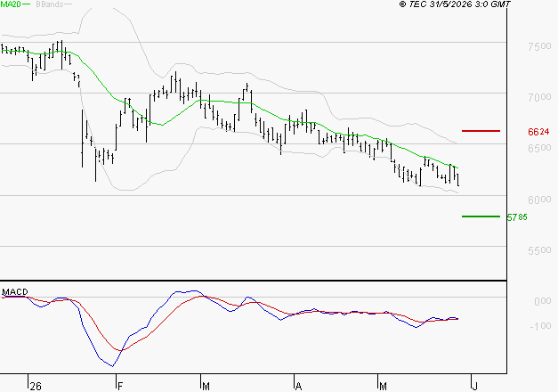Click the second M (May) axis label
This screenshot has width=558, height=392.
tap(383, 387)
